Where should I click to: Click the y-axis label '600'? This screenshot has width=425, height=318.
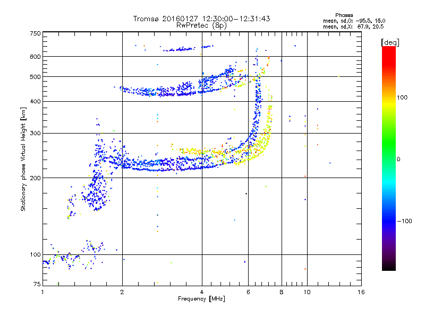click(x=35, y=57)
